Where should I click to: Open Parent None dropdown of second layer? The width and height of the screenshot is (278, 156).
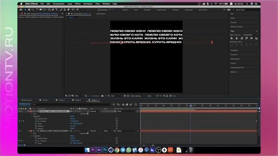pos(126,131)
